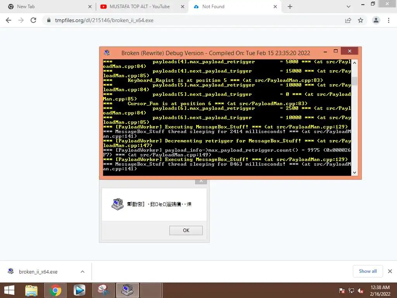Select Broken program taskbar icon

tap(127, 290)
